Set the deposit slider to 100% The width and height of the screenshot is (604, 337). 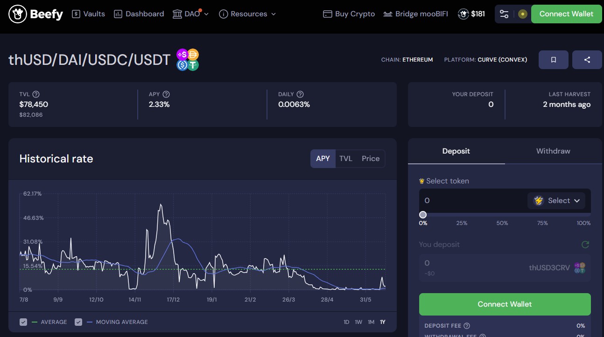pyautogui.click(x=583, y=223)
